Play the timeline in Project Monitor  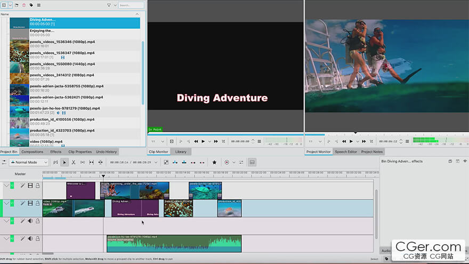(x=351, y=141)
